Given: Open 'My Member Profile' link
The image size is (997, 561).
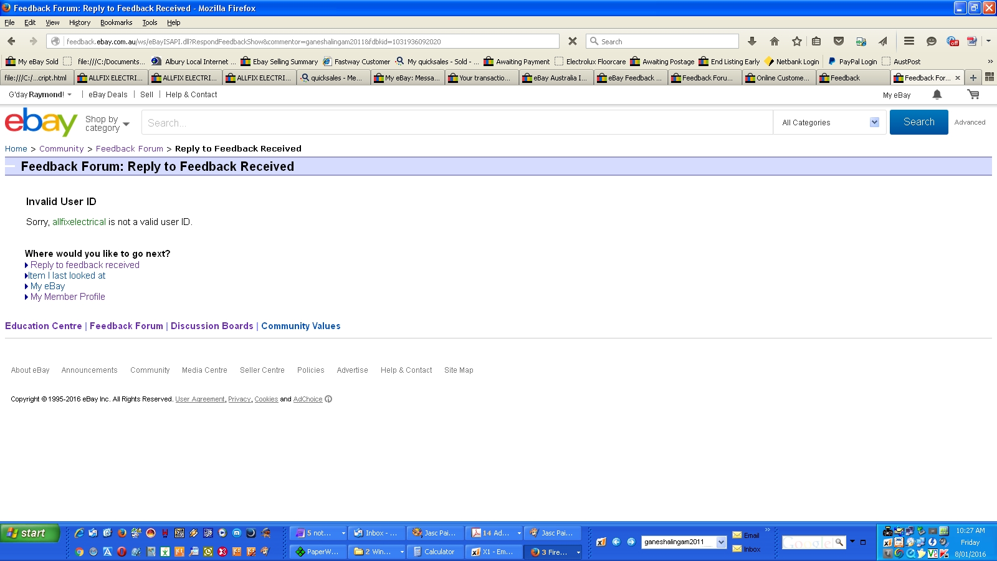Looking at the screenshot, I should click(67, 297).
